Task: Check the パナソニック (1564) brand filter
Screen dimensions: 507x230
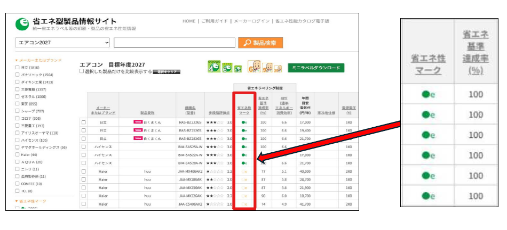Action: (x=18, y=75)
